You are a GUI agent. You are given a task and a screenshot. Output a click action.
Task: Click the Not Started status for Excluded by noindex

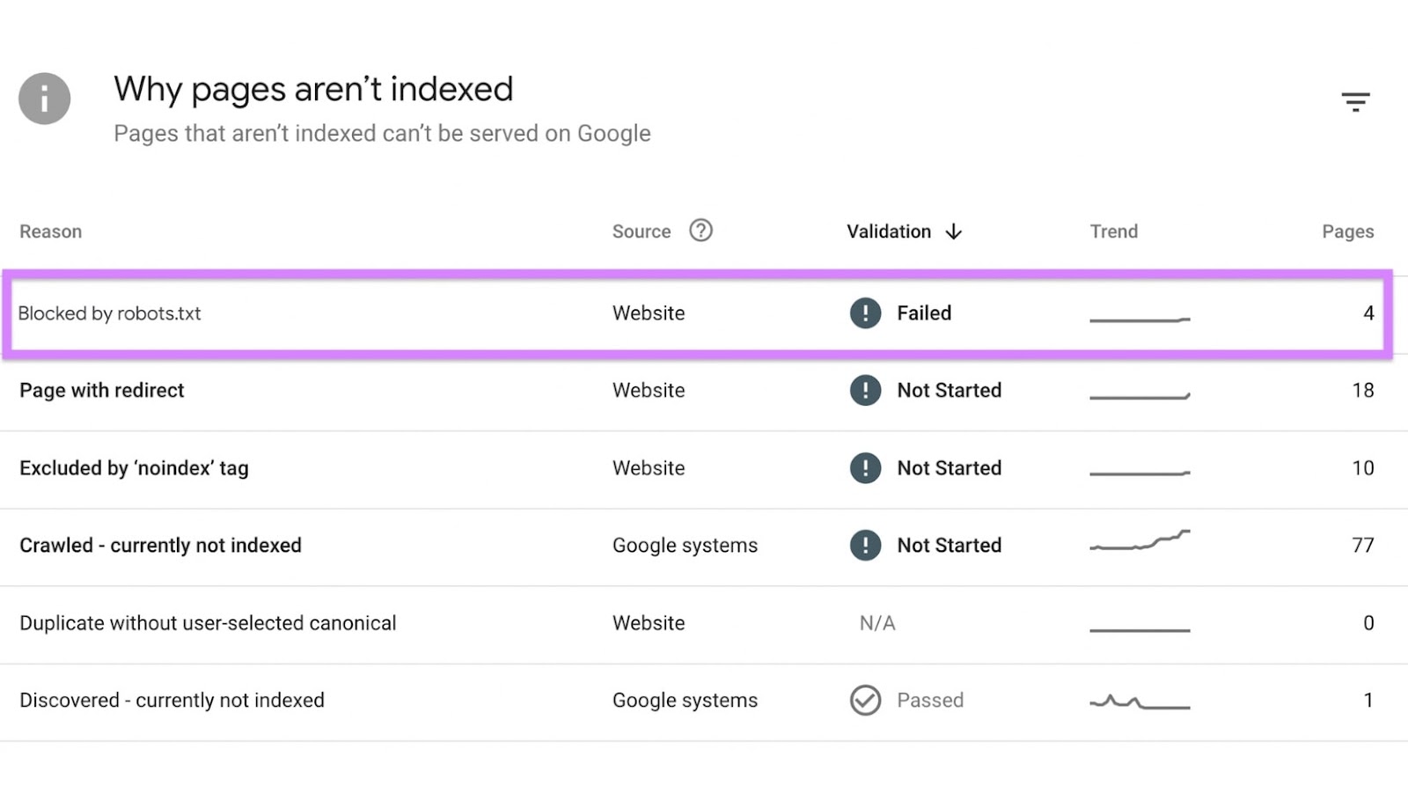(x=949, y=467)
